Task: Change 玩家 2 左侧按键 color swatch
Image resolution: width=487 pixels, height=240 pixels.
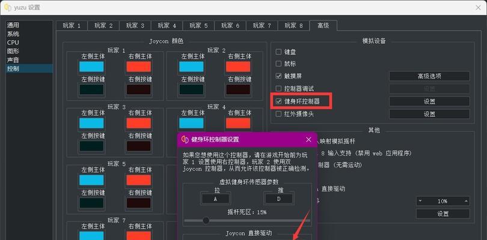Action: pos(191,89)
